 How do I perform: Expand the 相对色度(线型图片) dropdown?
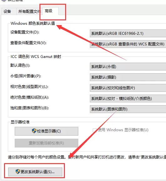click(x=128, y=88)
